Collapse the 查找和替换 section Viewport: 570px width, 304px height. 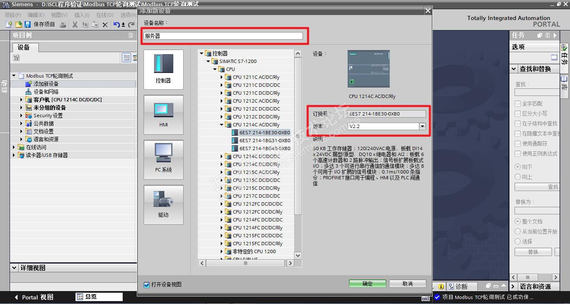click(514, 69)
